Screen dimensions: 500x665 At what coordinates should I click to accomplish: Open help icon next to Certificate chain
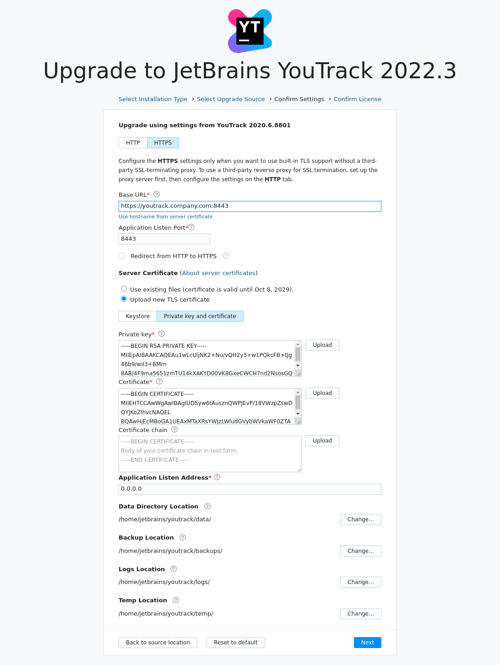(x=174, y=429)
